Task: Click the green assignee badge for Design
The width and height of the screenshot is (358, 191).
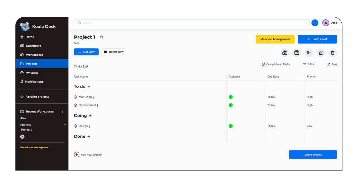Action: click(x=231, y=126)
